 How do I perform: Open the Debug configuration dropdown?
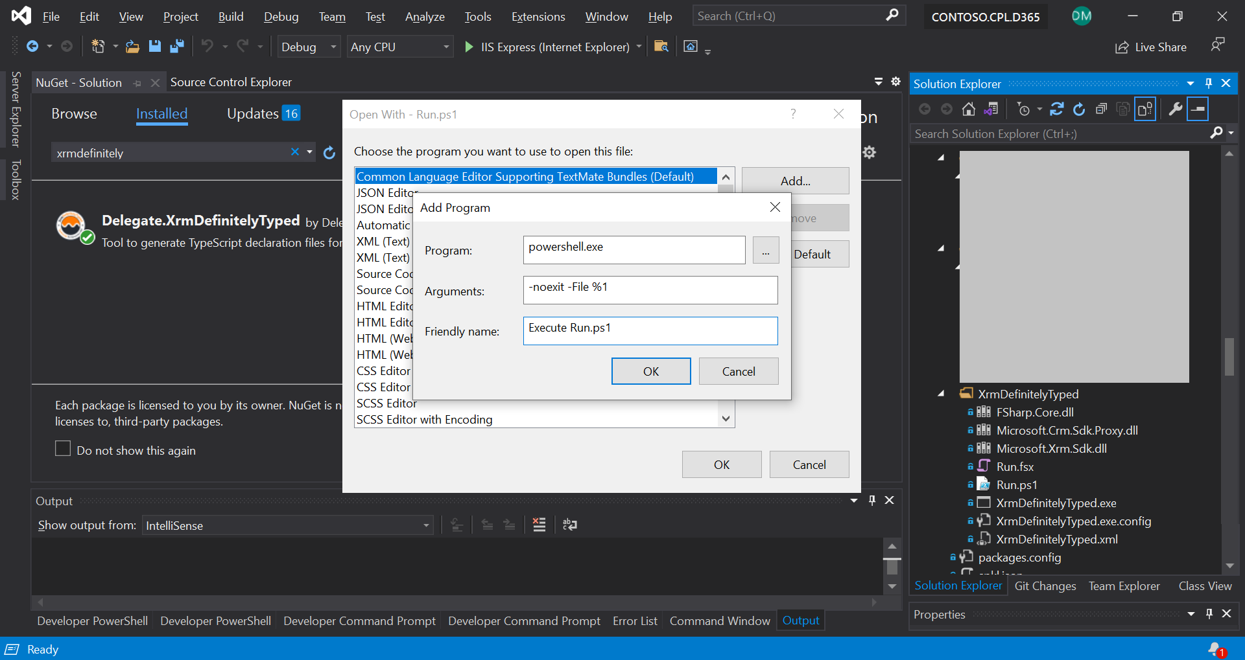[x=309, y=47]
